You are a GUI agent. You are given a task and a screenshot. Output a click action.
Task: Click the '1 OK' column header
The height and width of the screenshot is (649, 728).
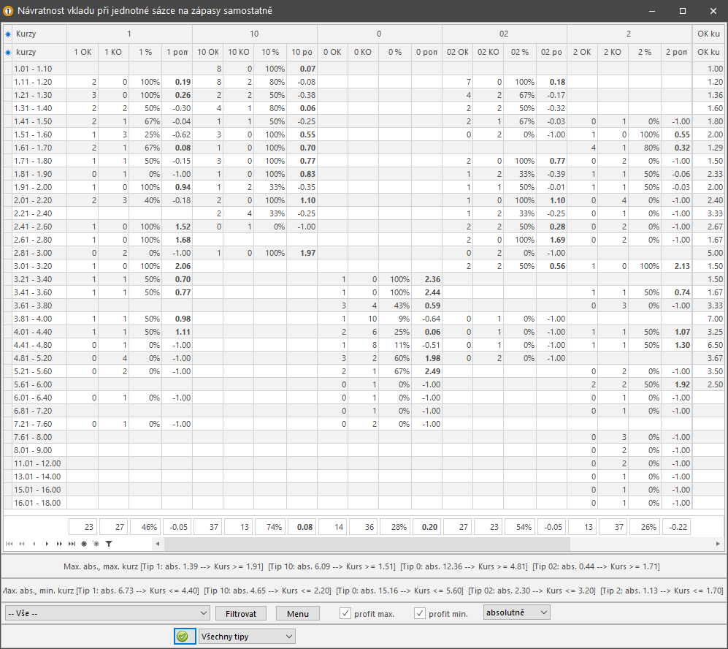82,52
